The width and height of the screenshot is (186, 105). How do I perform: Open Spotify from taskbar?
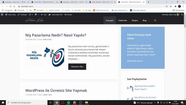click(69, 102)
